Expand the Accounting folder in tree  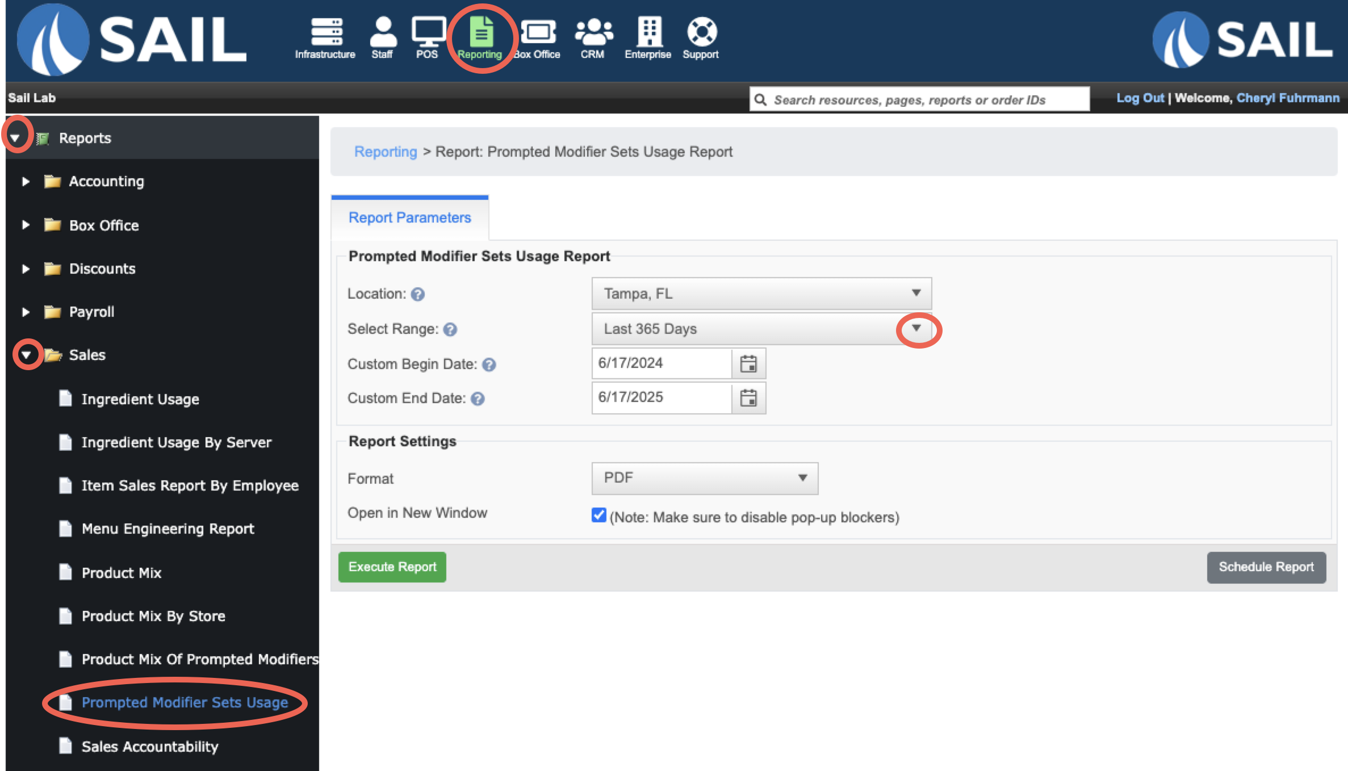coord(26,182)
